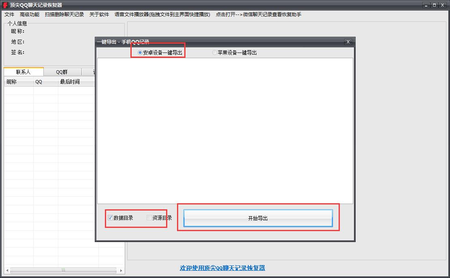The image size is (450, 278).
Task: Close the 一键导出 dialog
Action: pos(348,42)
